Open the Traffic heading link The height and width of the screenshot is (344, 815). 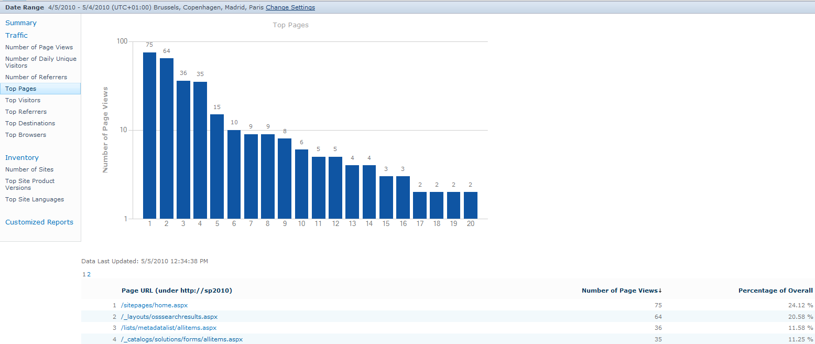(x=16, y=36)
